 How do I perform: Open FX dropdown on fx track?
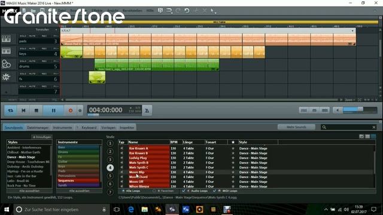56,73
